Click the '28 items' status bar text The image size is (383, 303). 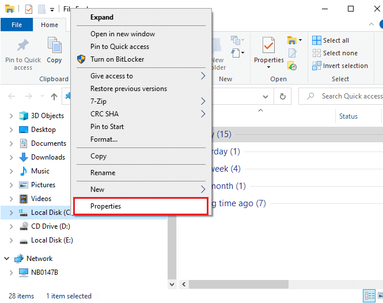pyautogui.click(x=21, y=296)
